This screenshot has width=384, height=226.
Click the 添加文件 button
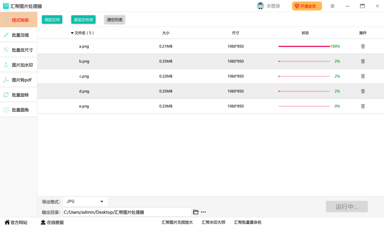pos(52,20)
